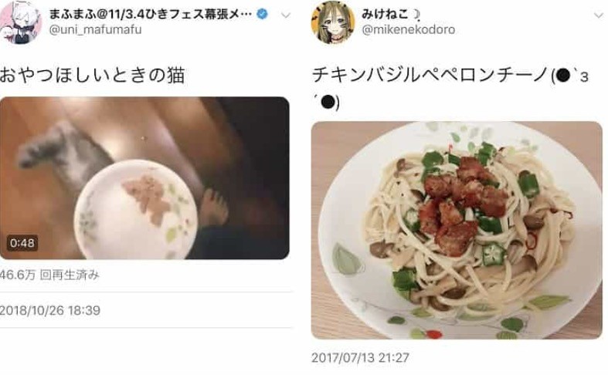The height and width of the screenshot is (378, 608).
Task: Expand the right tweet's options chevron
Action: click(599, 15)
